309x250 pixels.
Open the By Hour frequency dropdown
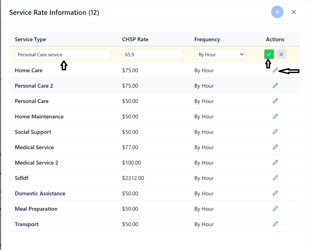point(219,54)
